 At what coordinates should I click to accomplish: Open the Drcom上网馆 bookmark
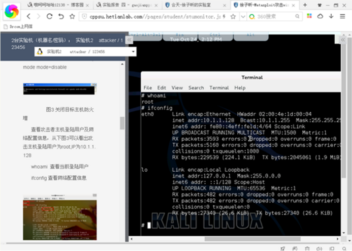pyautogui.click(x=18, y=26)
